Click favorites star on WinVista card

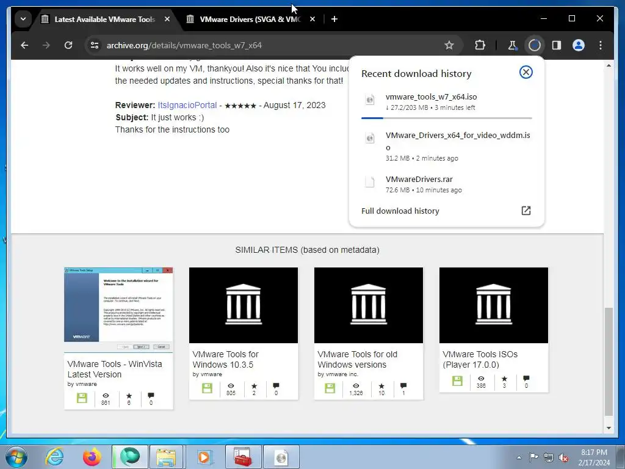pos(129,396)
